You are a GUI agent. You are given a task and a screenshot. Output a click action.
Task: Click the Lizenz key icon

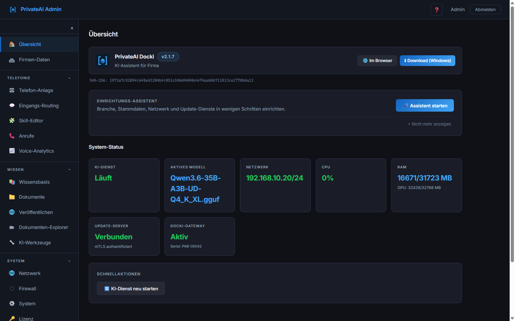pyautogui.click(x=12, y=319)
